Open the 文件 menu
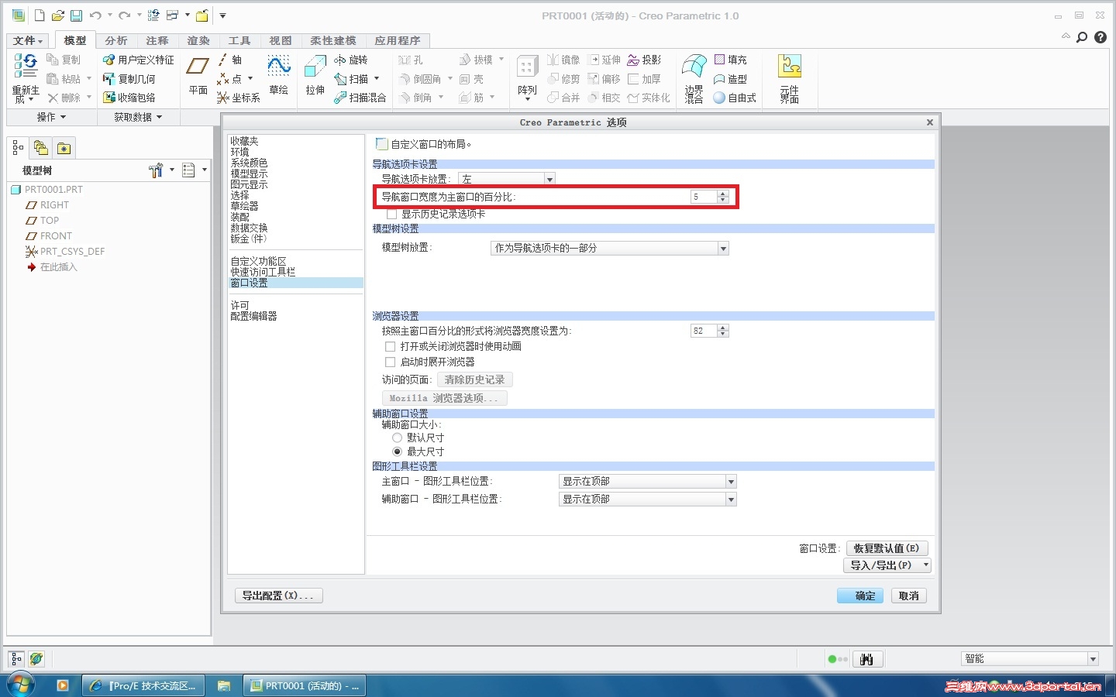1116x697 pixels. point(28,40)
